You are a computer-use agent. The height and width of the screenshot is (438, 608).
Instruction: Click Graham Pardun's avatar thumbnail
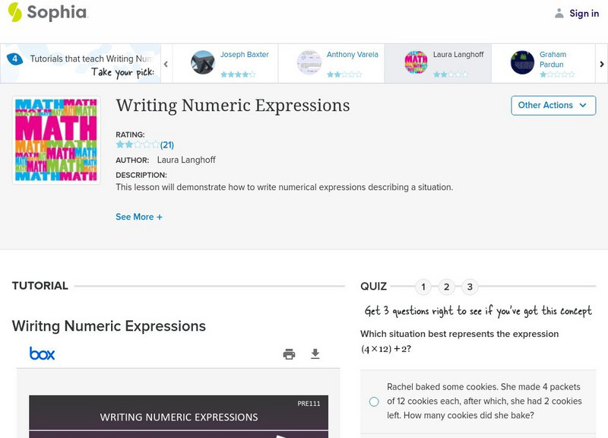point(522,62)
